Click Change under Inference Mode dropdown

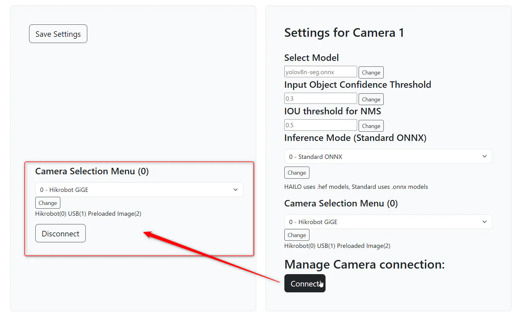[x=297, y=172]
